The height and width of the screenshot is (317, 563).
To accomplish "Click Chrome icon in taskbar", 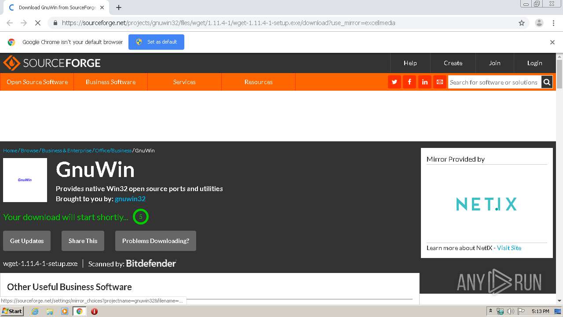I will point(79,311).
